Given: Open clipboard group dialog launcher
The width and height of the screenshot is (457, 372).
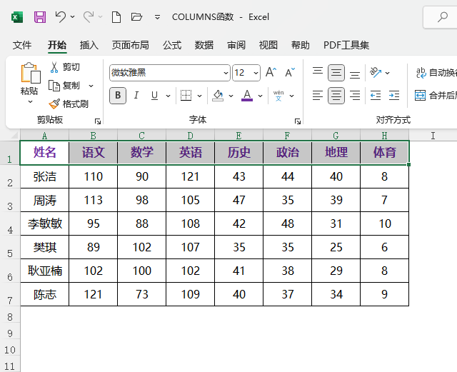Looking at the screenshot, I should (98, 121).
